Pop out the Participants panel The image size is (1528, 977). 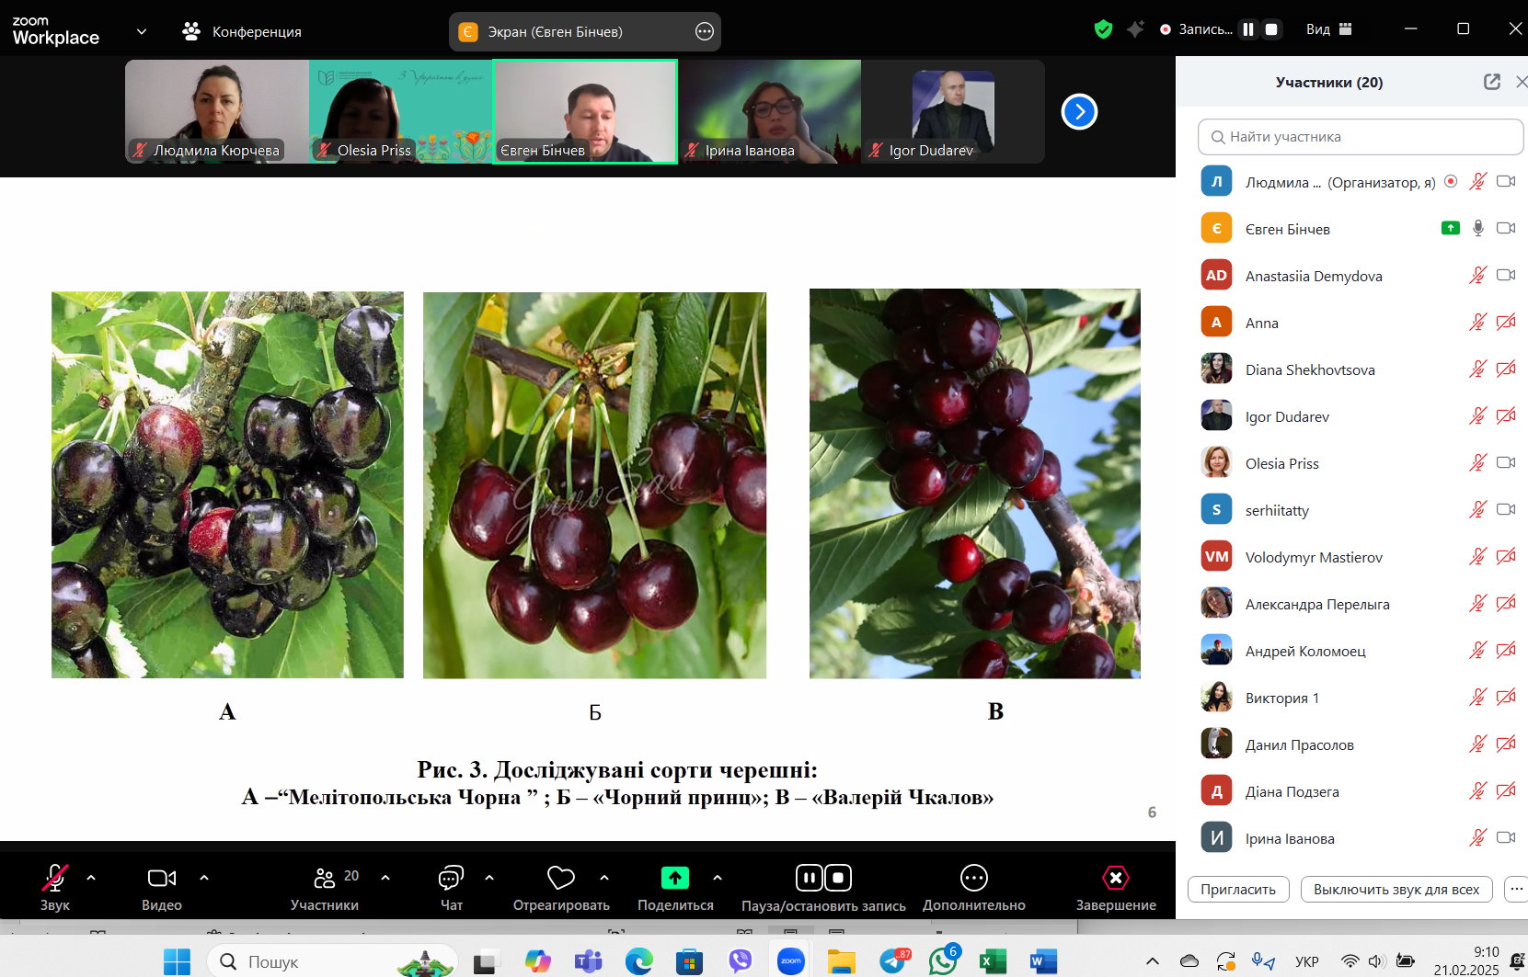1491,82
